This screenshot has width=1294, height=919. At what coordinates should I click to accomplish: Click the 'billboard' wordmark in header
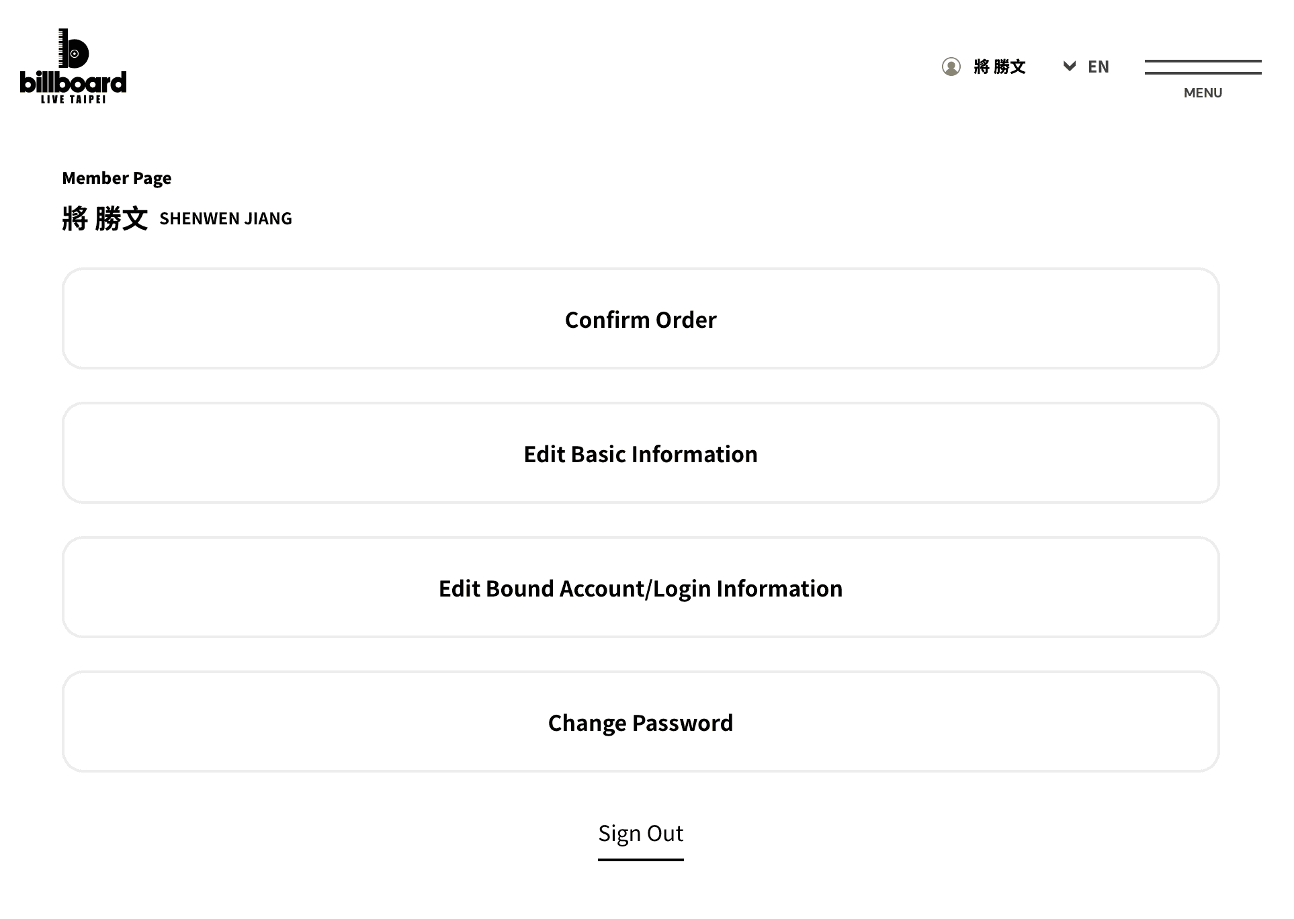[73, 82]
